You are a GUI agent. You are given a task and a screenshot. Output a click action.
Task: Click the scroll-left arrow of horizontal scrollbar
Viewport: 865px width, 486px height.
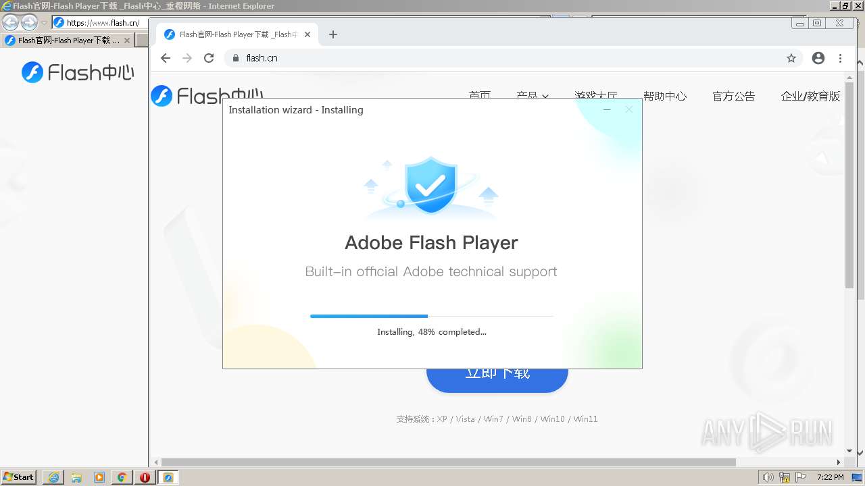coord(155,462)
